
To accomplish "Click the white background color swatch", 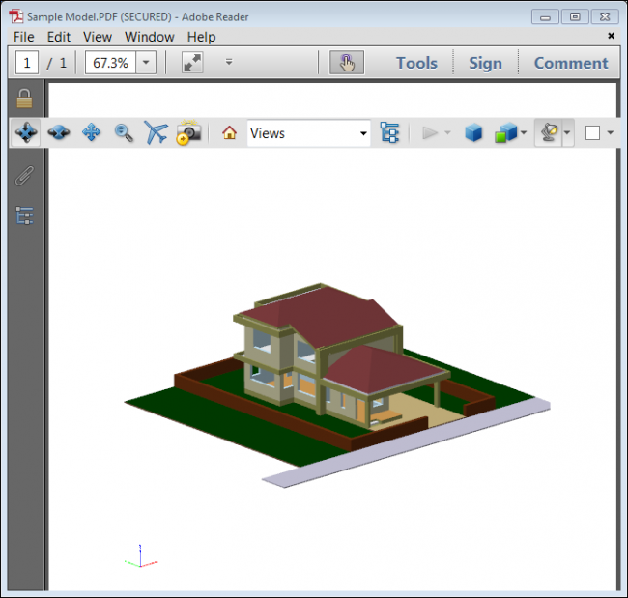I will [x=592, y=133].
